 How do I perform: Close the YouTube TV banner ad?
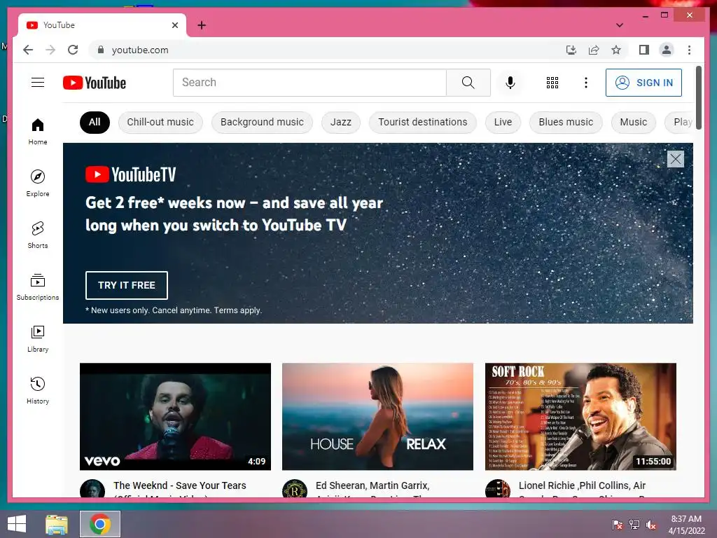click(676, 159)
